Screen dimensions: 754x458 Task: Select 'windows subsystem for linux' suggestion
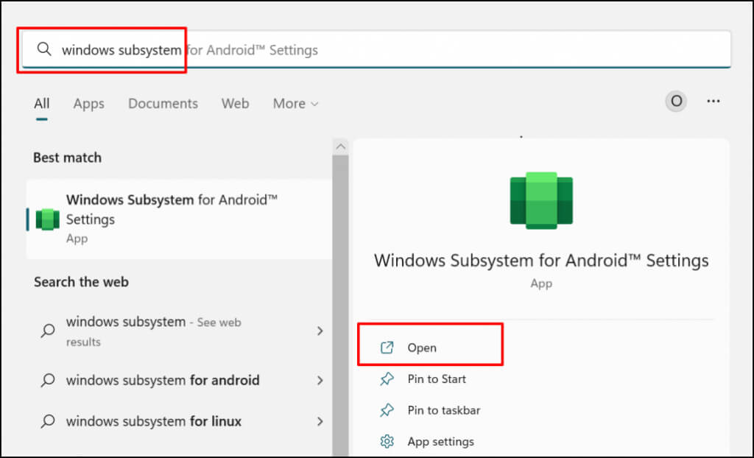(179, 421)
